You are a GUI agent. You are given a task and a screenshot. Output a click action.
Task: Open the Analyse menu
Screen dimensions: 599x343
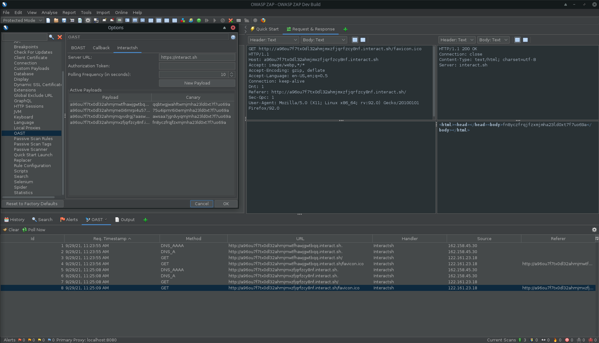point(49,12)
